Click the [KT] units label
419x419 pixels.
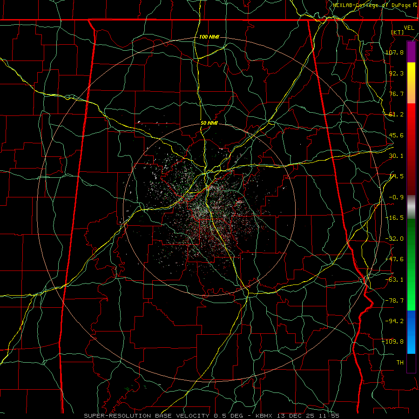tap(398, 32)
